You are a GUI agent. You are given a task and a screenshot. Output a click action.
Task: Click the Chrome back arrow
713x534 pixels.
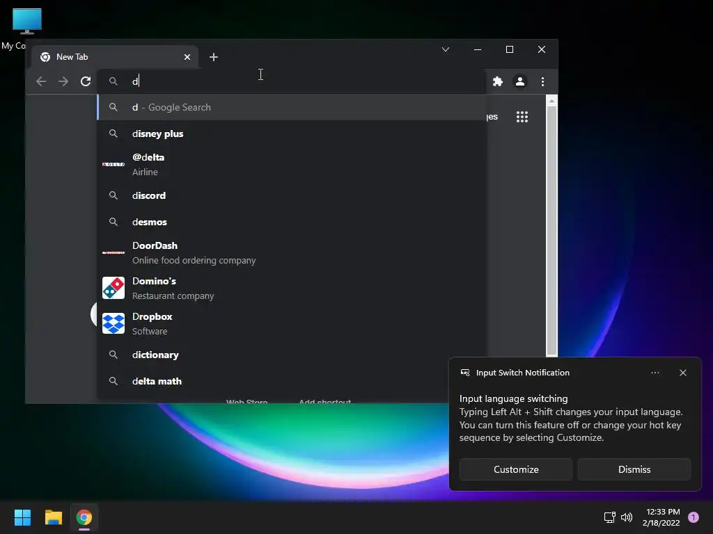coord(41,81)
